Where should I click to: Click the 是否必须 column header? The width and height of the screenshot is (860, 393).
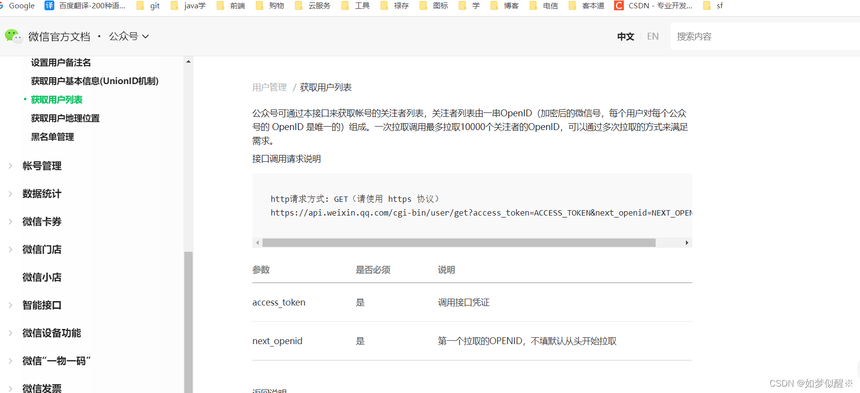[x=373, y=270]
